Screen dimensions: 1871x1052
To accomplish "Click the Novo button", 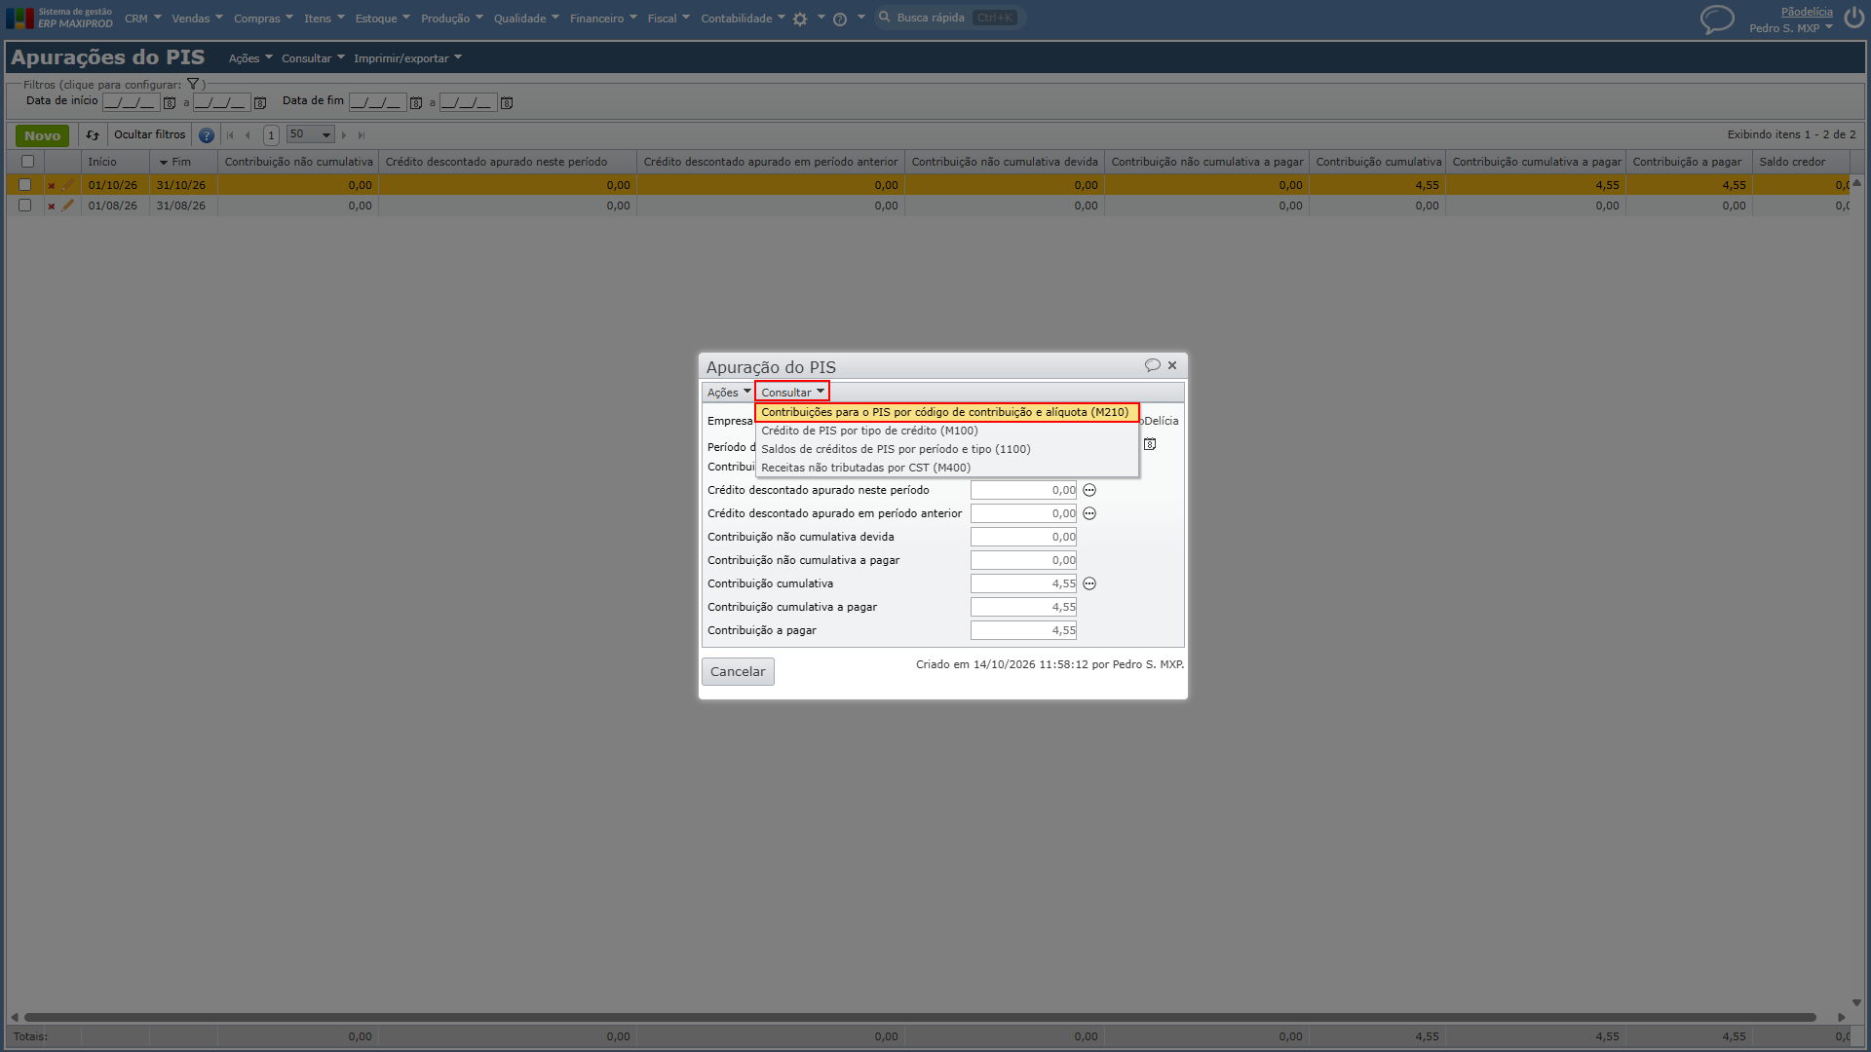I will coord(42,135).
